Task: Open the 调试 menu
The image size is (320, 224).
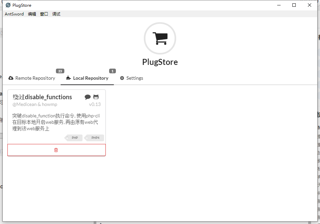Action: click(x=56, y=14)
